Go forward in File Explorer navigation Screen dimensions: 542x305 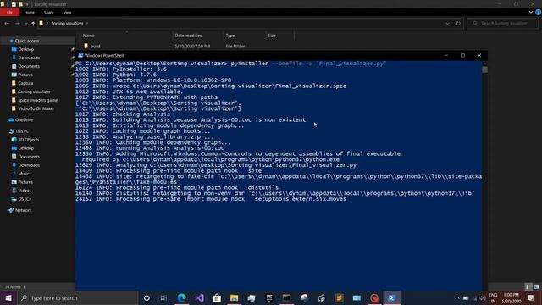point(17,24)
